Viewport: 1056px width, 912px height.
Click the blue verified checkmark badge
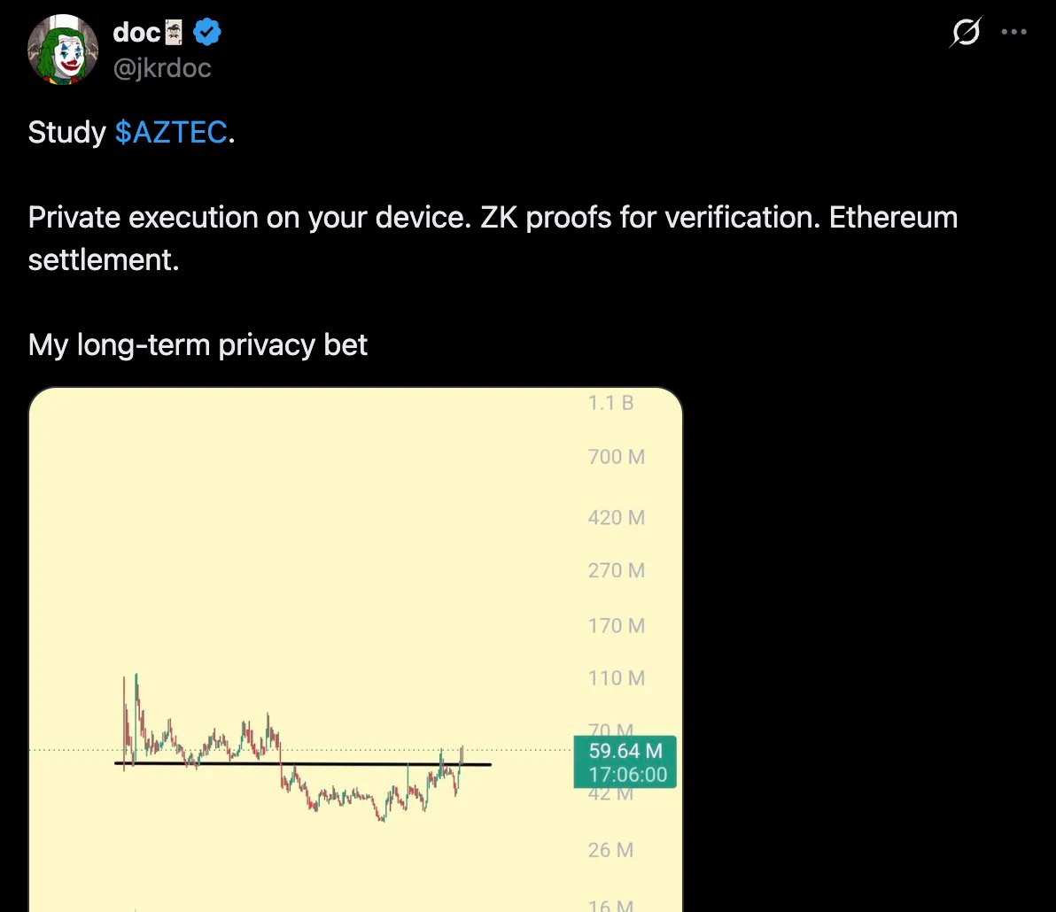point(206,32)
